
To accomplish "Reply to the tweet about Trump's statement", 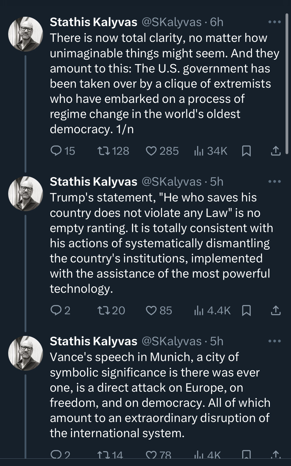I will [56, 310].
